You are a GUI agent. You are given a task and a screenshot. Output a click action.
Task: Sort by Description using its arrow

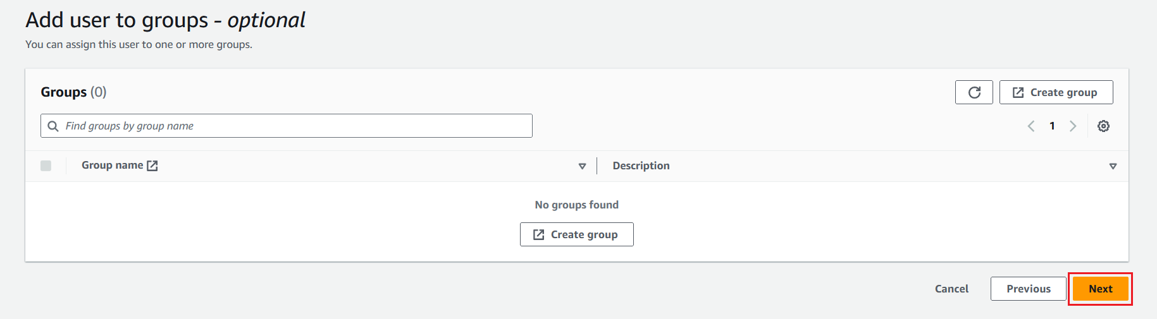[x=1113, y=166]
